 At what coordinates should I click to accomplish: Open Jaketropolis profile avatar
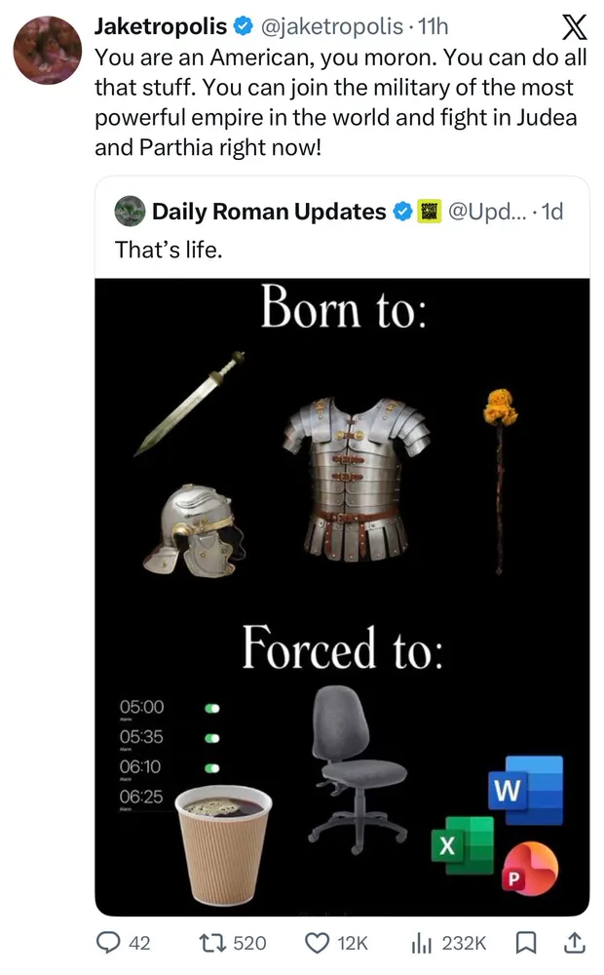(47, 50)
